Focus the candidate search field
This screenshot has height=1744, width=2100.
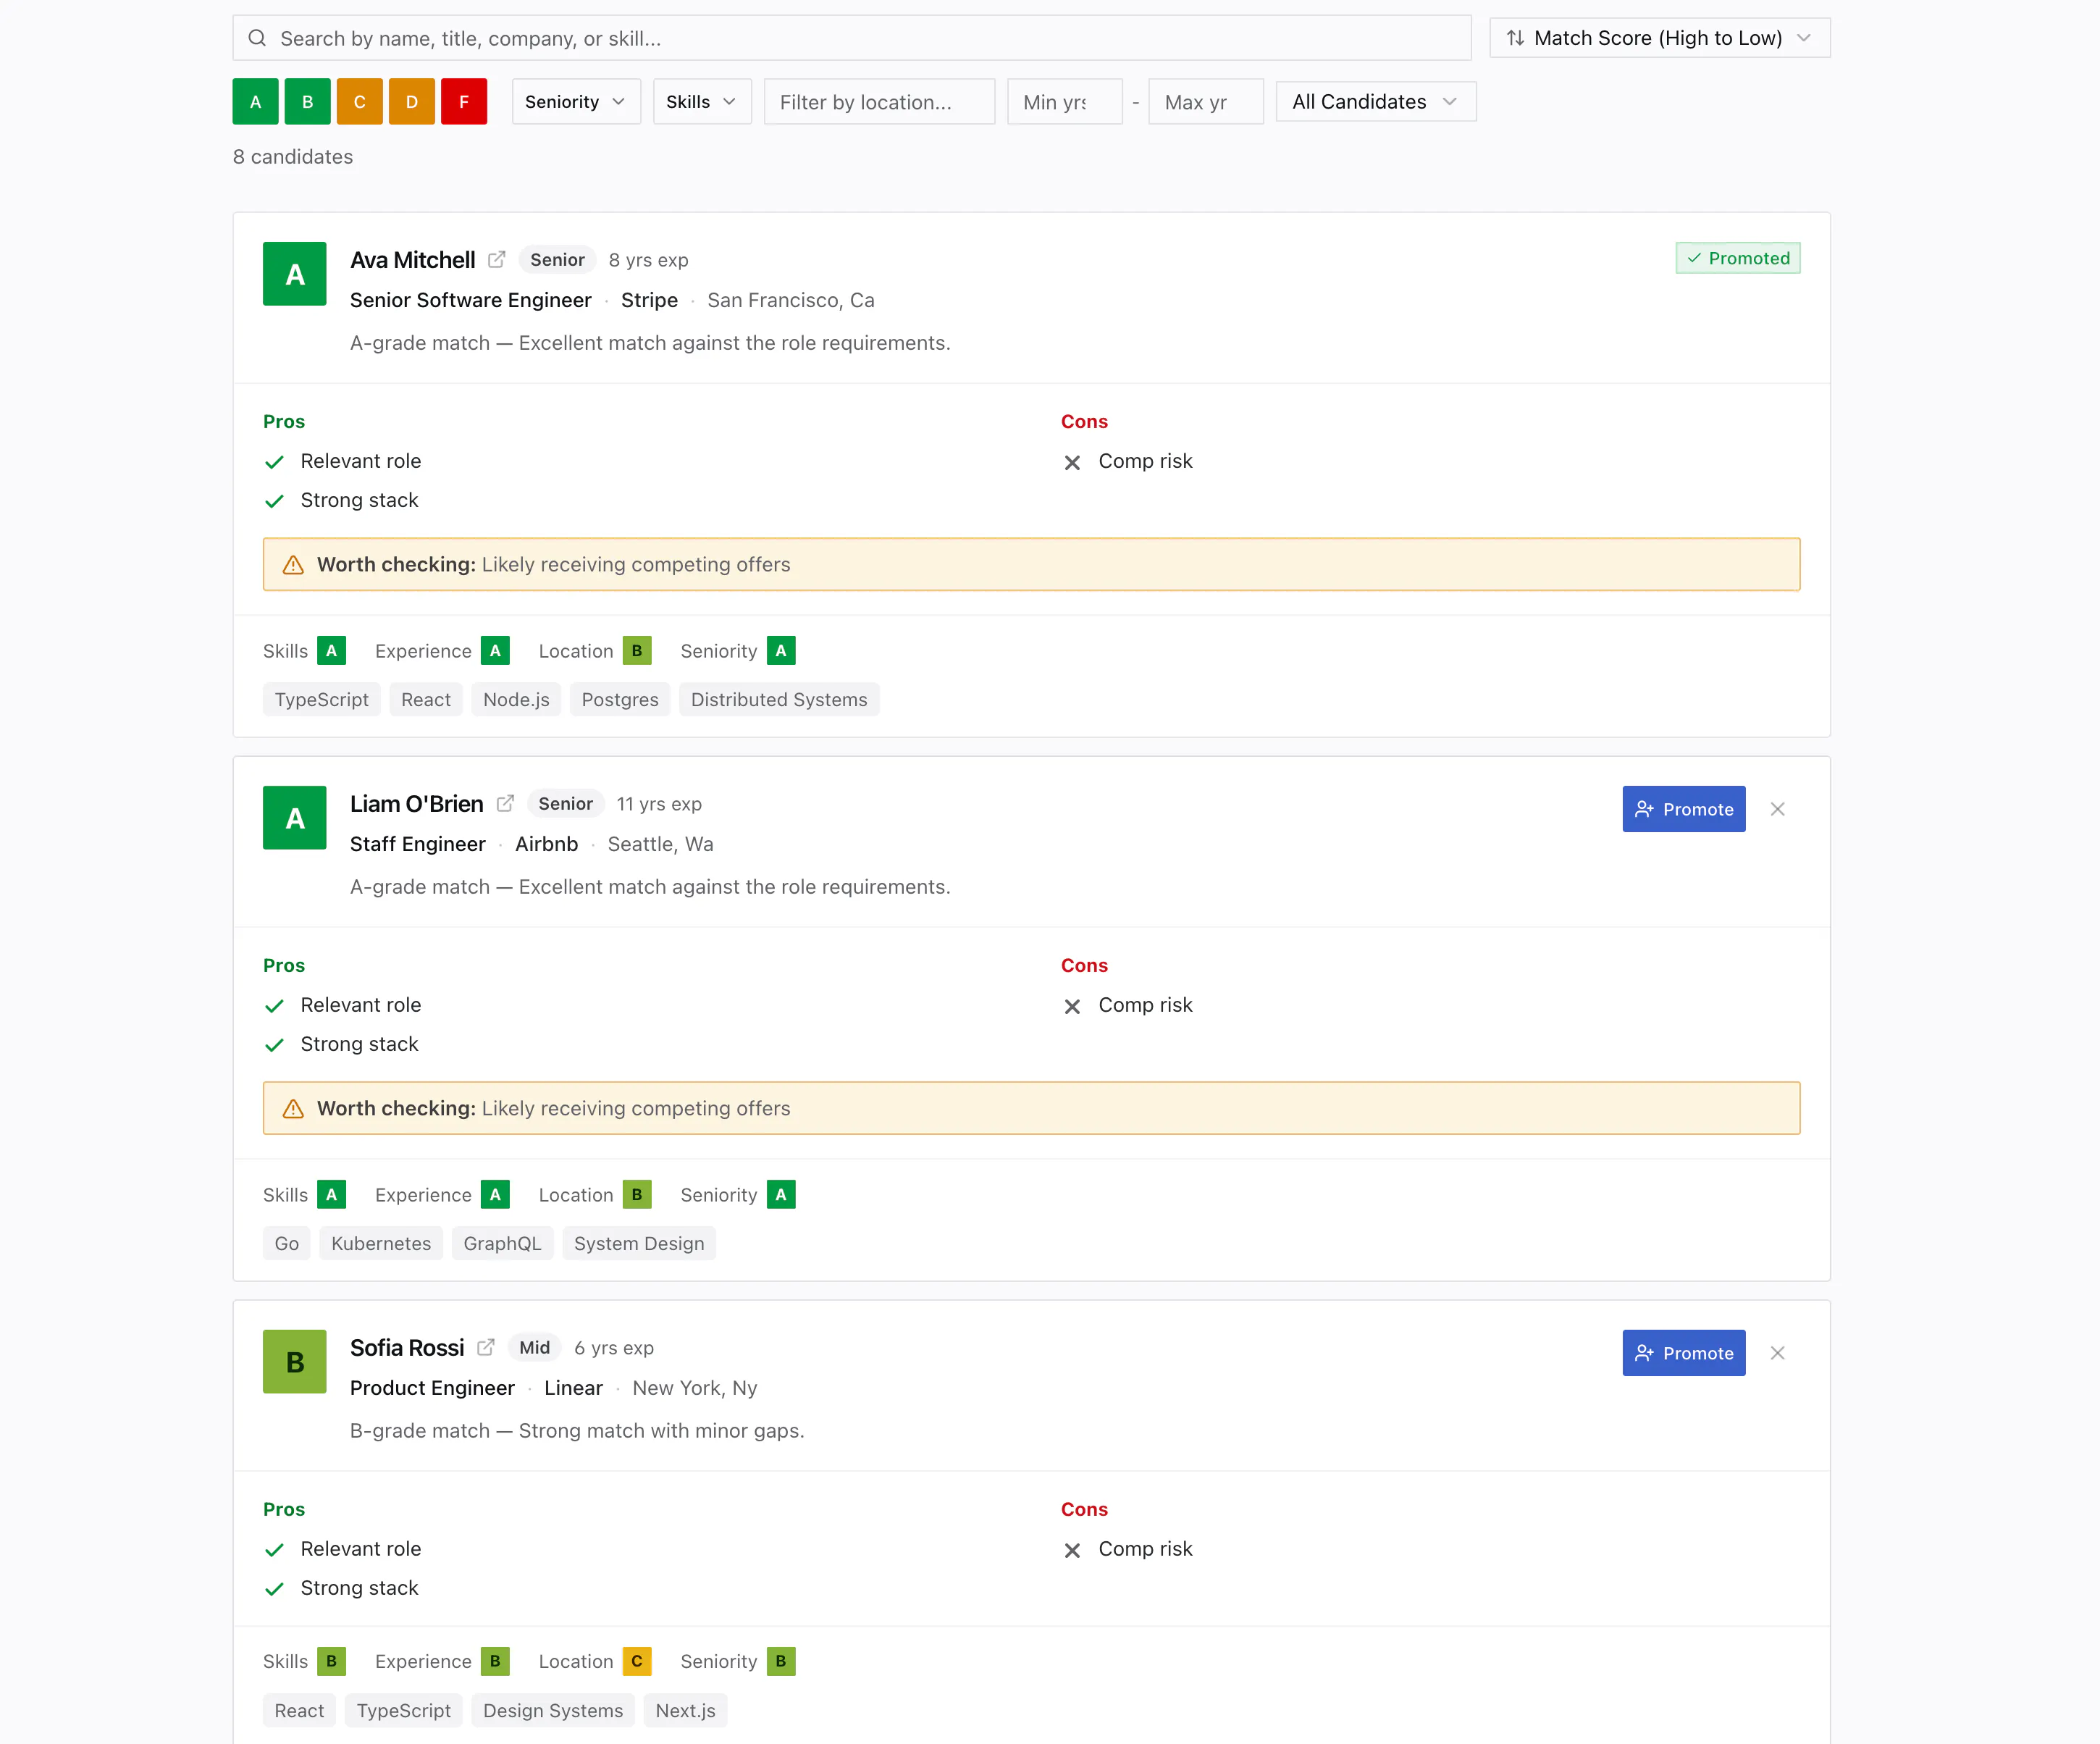(852, 38)
